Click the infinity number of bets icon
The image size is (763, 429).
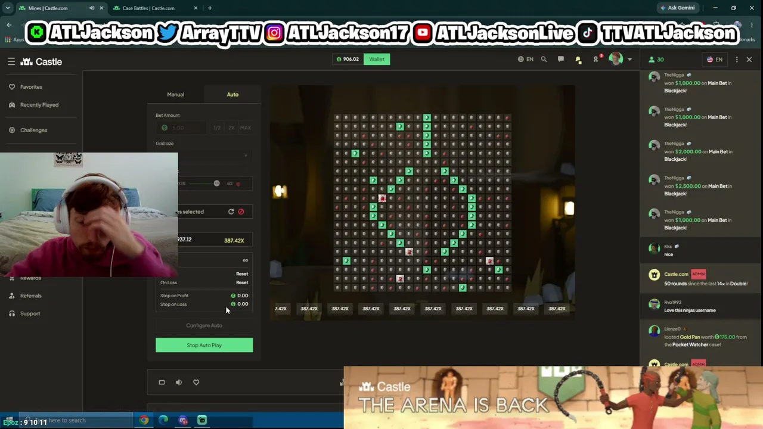(x=245, y=260)
